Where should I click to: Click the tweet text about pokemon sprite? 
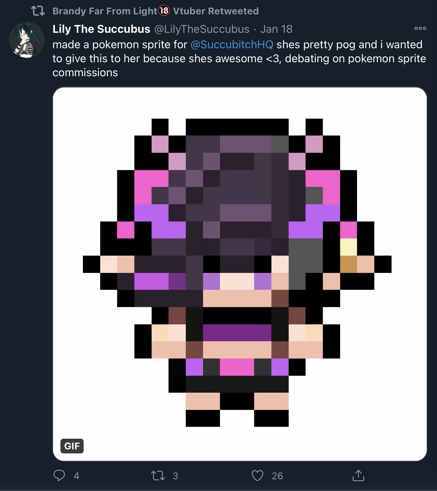point(240,59)
